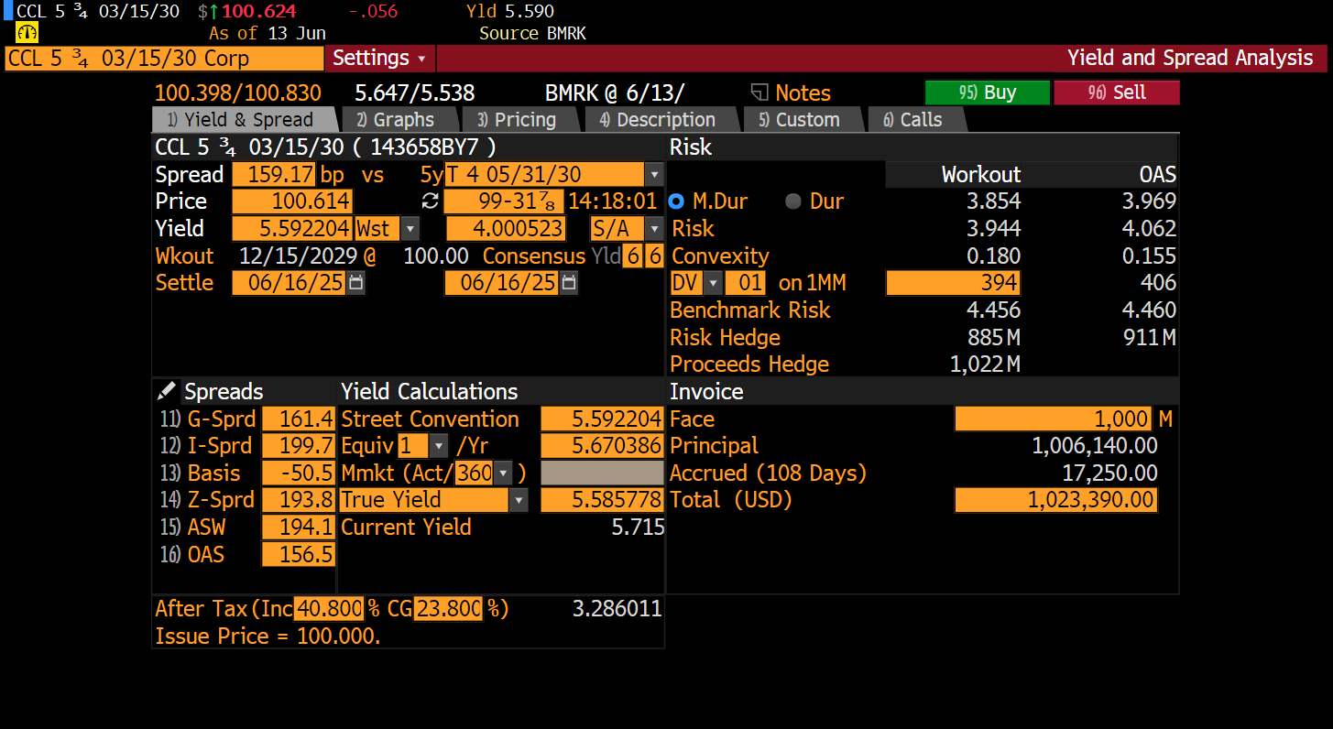Image resolution: width=1333 pixels, height=729 pixels.
Task: Click the red Sell button
Action: point(1116,92)
